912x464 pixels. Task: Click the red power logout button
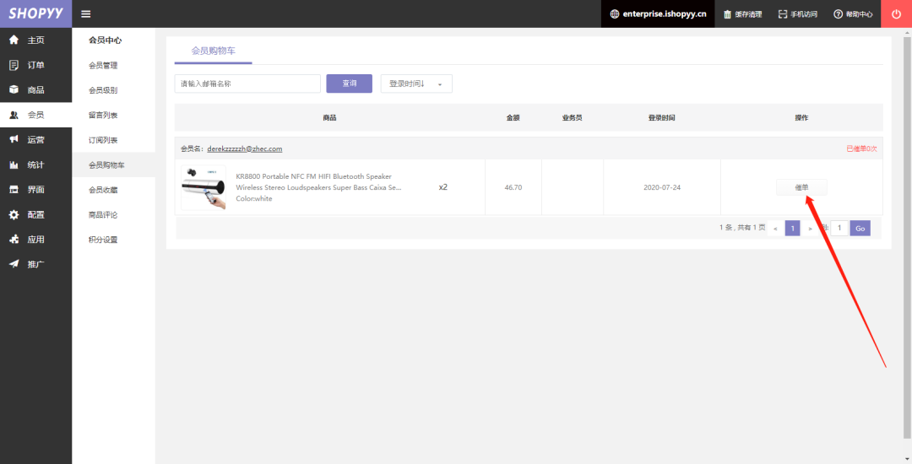[896, 14]
